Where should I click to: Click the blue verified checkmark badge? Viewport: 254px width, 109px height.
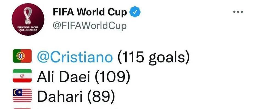[x=135, y=12]
